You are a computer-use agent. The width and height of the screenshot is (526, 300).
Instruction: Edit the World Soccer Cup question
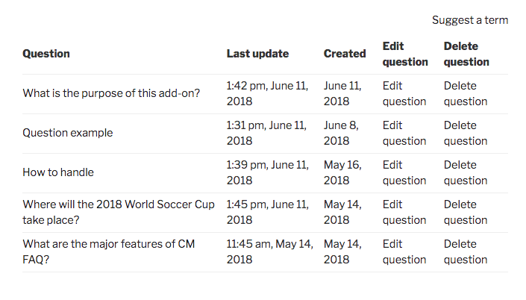(404, 212)
